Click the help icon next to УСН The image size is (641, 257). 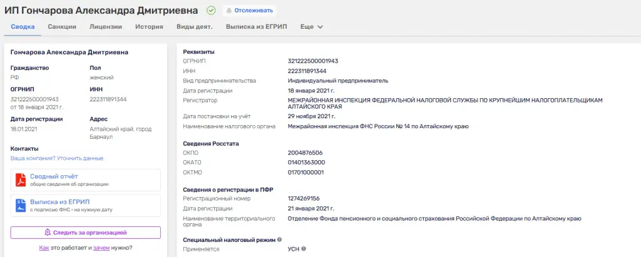(x=304, y=249)
